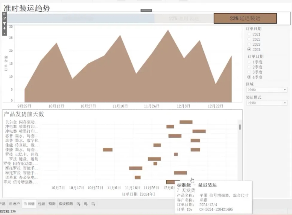The width and height of the screenshot is (292, 215).
Task: Click the 23% 延迟装运 legend box
Action: (x=245, y=19)
